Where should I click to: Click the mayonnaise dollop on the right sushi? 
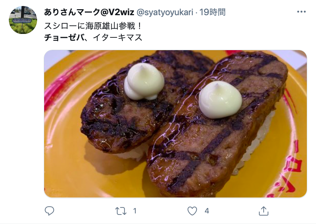220,100
